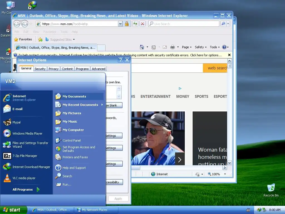Click MONEY link on MSN page
This screenshot has height=214, width=285.
(x=183, y=96)
